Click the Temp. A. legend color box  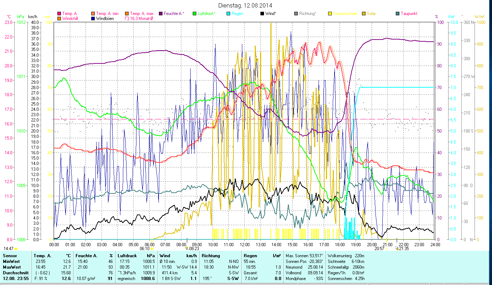pos(59,14)
